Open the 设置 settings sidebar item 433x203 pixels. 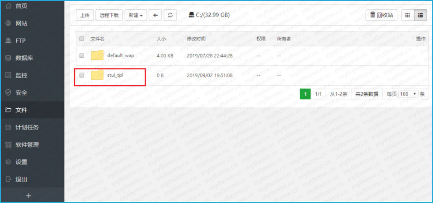[x=32, y=162]
